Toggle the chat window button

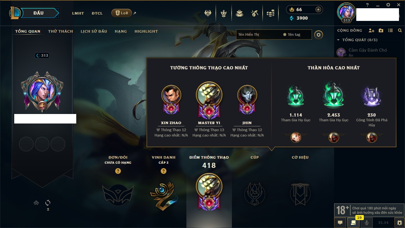click(x=340, y=223)
